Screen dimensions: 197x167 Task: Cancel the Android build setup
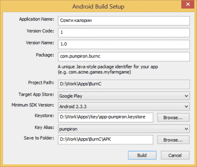pyautogui.click(x=175, y=155)
